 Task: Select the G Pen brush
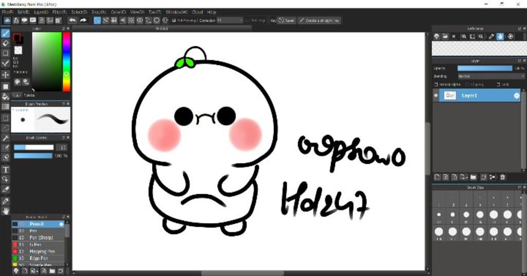pos(38,245)
